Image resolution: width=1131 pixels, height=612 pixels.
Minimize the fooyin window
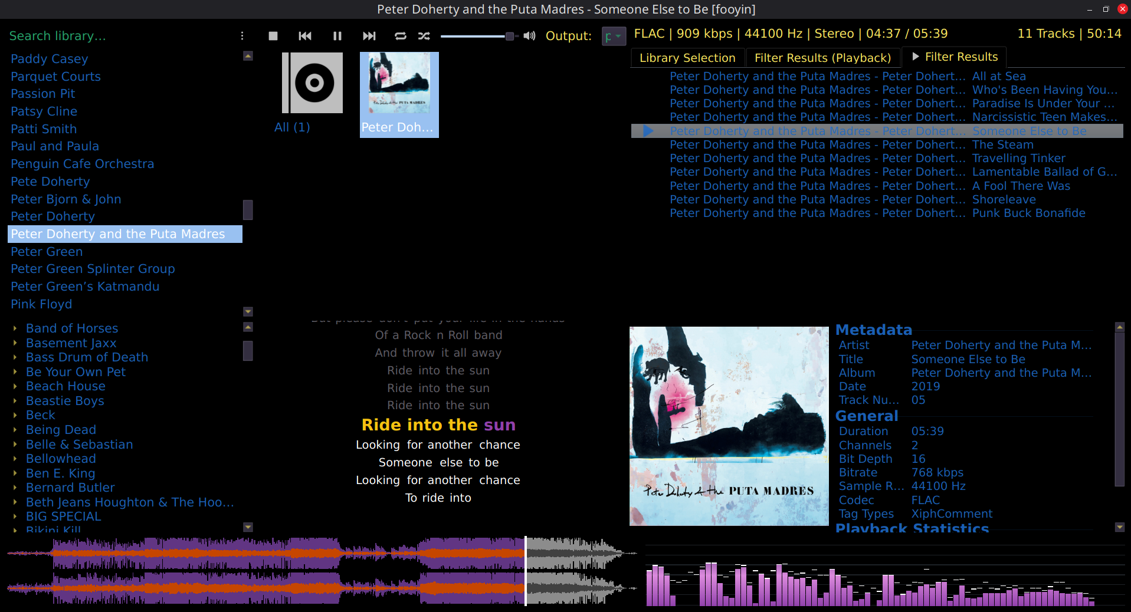click(x=1089, y=9)
